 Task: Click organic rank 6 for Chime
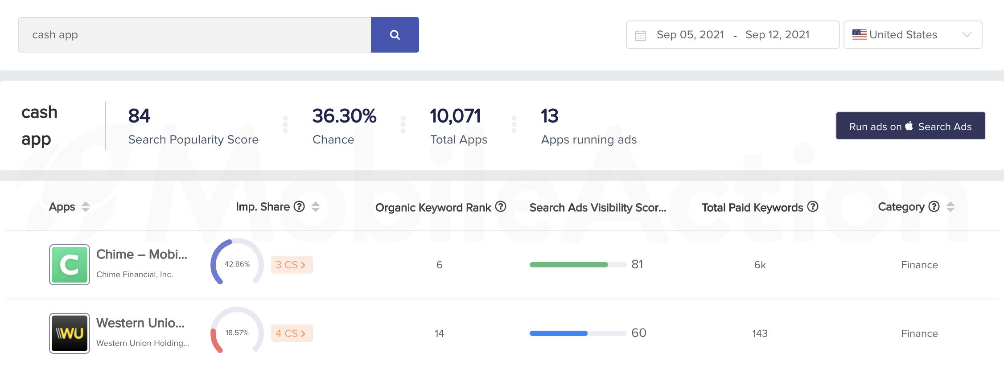point(439,265)
